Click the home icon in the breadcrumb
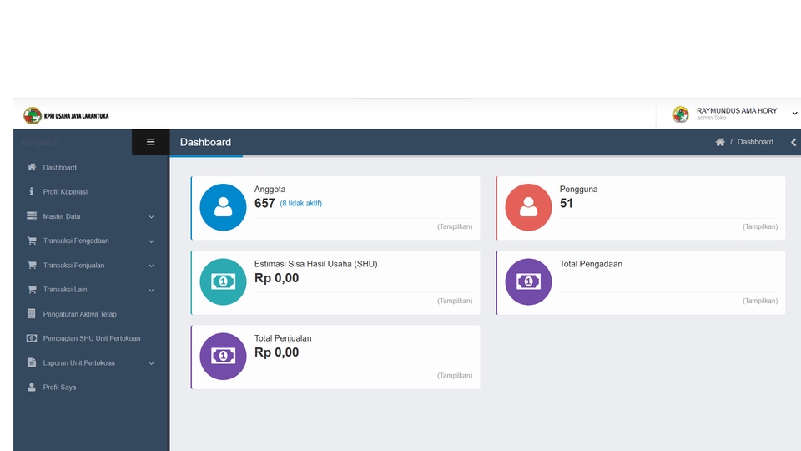 (720, 142)
